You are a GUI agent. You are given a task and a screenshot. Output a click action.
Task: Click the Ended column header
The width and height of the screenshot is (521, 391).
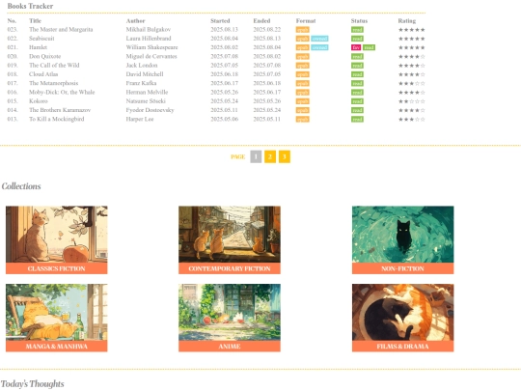pos(261,20)
